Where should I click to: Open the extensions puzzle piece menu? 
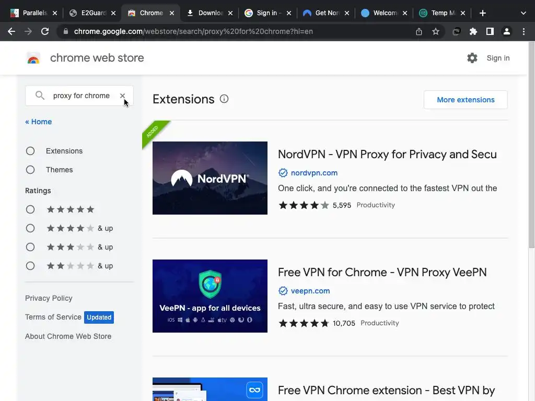coord(473,31)
